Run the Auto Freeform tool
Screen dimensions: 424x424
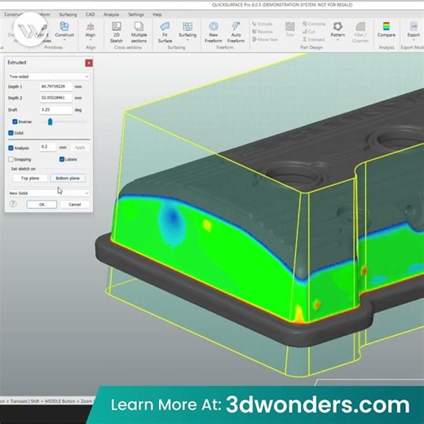(x=236, y=32)
